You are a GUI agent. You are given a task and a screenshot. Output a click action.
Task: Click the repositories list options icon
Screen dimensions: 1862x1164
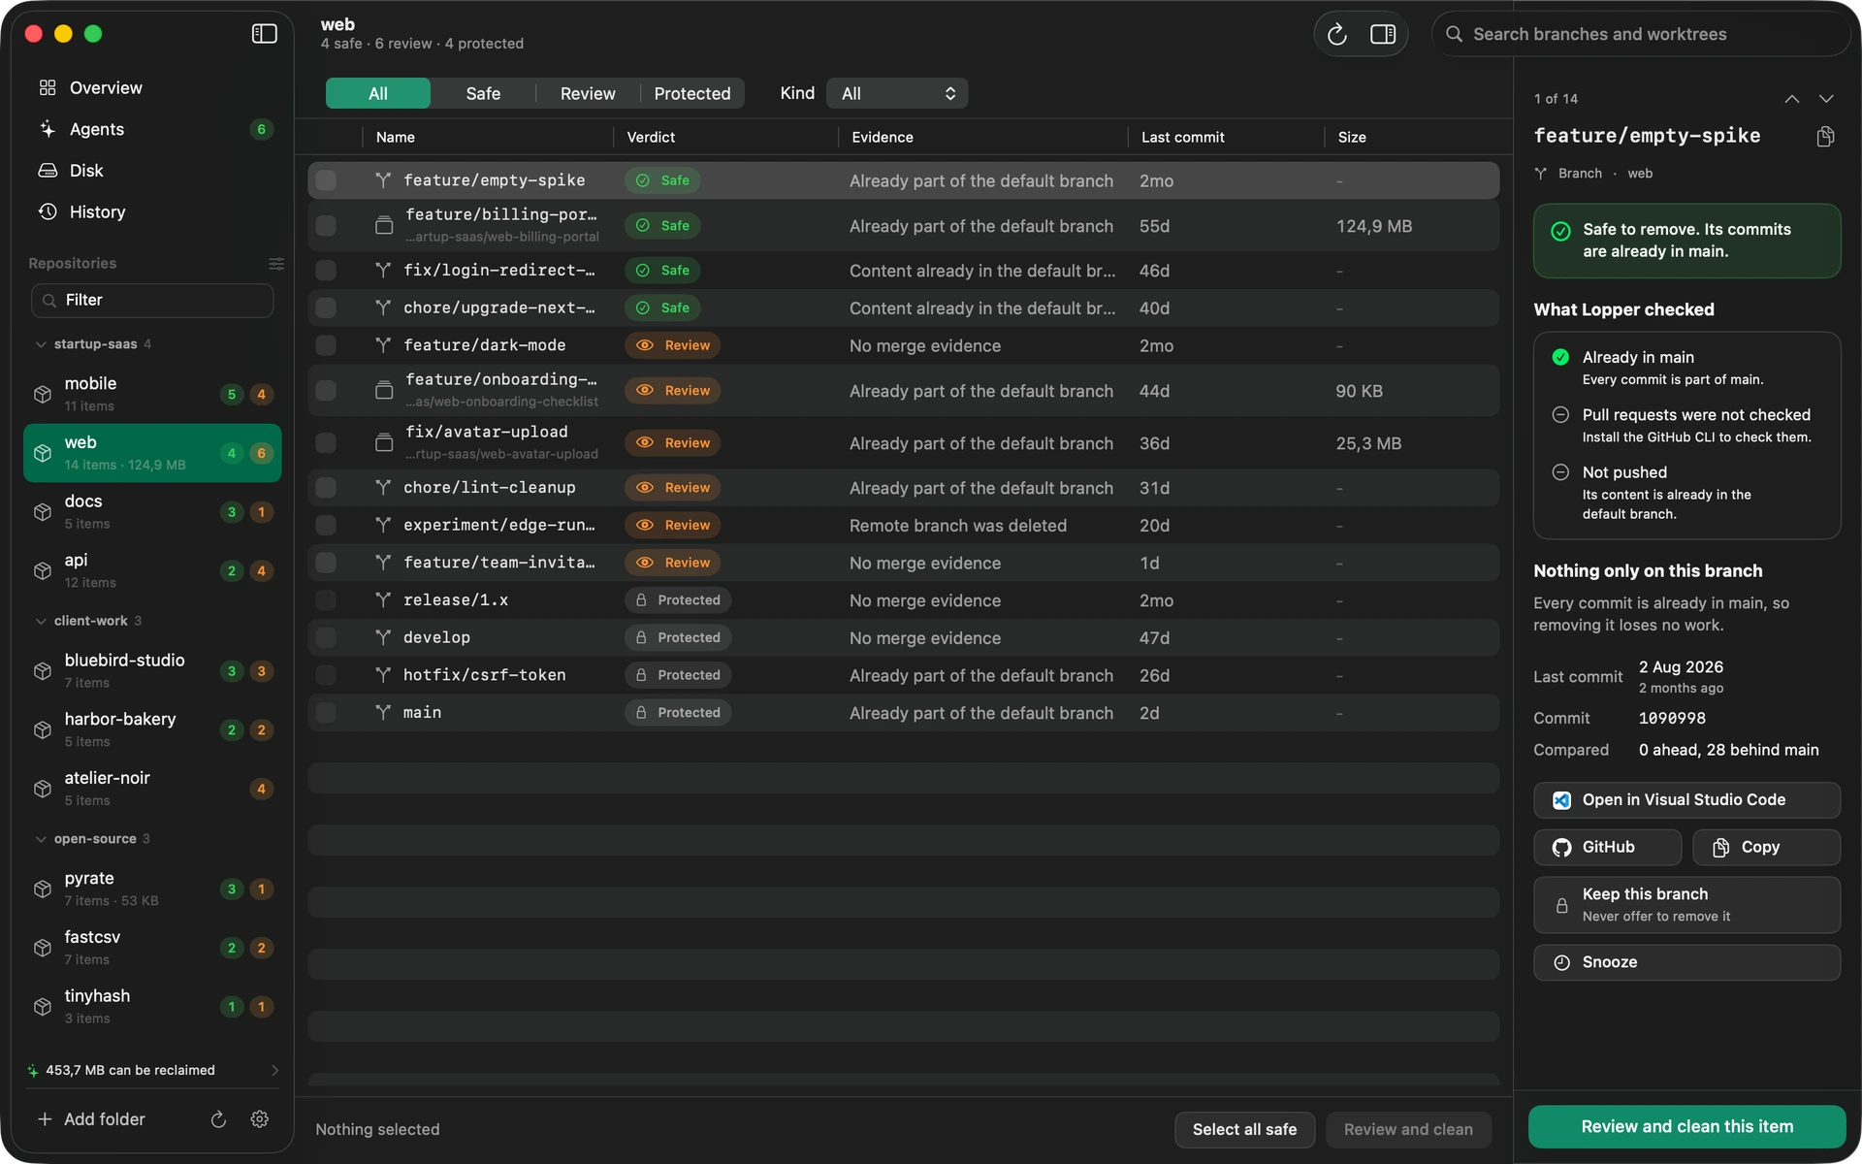(276, 264)
